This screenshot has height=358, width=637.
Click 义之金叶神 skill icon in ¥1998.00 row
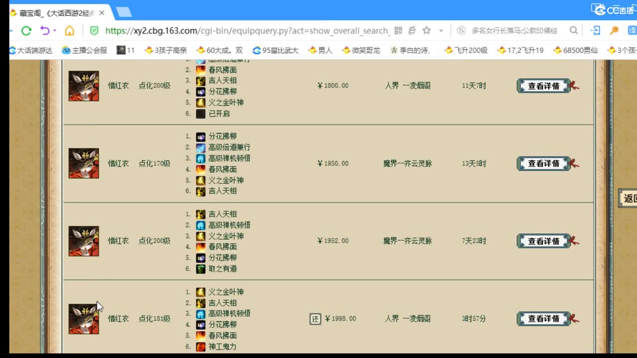pos(201,292)
